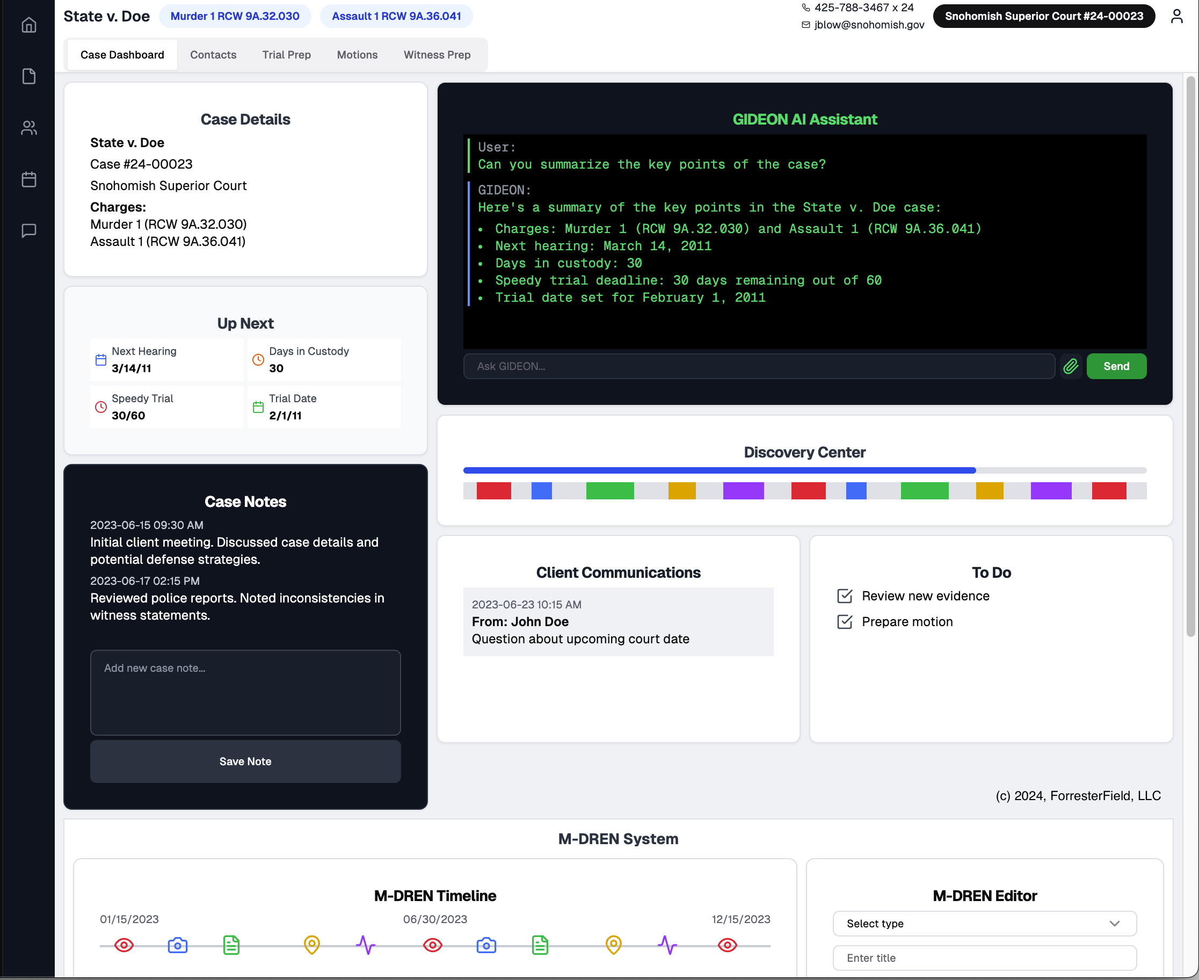This screenshot has width=1199, height=980.
Task: Check off the Prepare motion task
Action: (844, 621)
